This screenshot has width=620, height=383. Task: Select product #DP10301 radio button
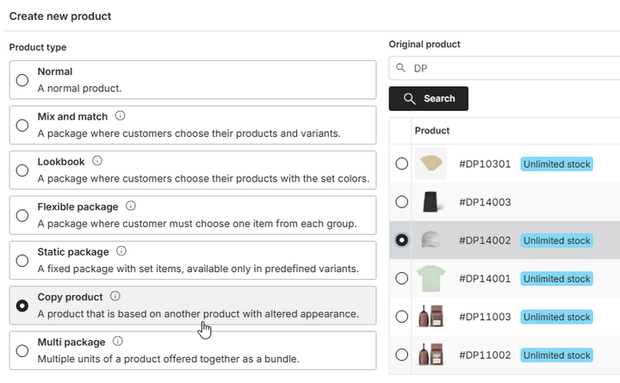[x=401, y=164]
